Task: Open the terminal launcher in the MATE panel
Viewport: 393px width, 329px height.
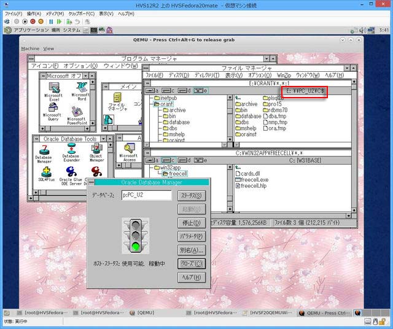Action: click(94, 31)
